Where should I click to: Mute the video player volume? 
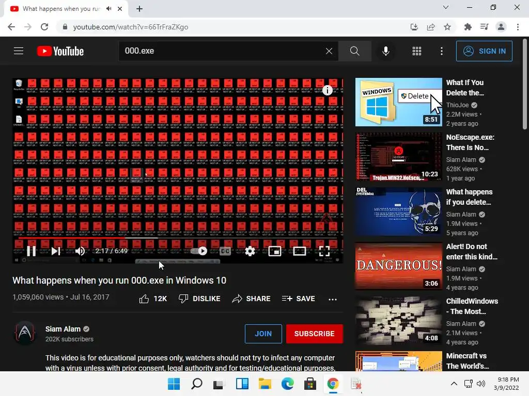(x=80, y=251)
